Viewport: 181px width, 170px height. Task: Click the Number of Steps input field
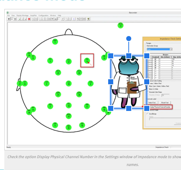(x=165, y=95)
